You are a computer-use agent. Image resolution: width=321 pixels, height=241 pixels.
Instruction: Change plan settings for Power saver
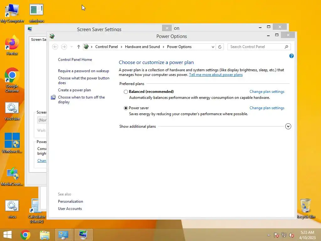tap(267, 108)
